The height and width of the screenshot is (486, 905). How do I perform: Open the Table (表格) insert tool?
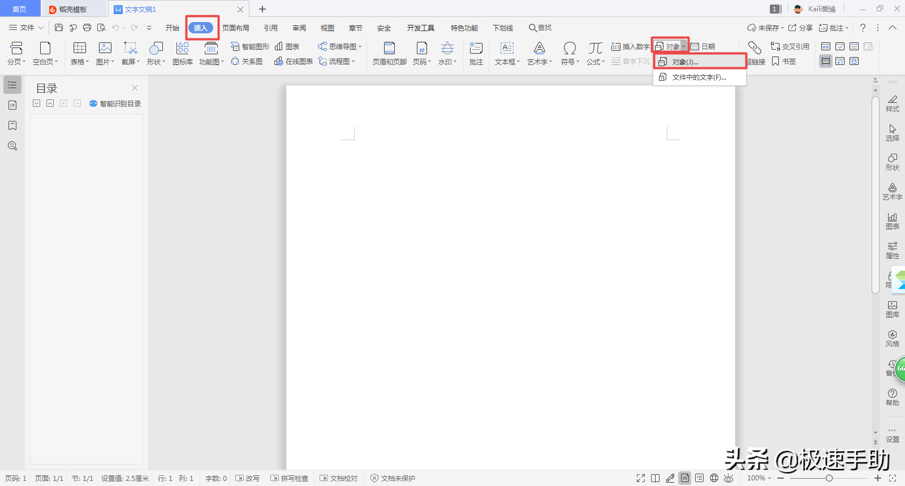click(80, 54)
